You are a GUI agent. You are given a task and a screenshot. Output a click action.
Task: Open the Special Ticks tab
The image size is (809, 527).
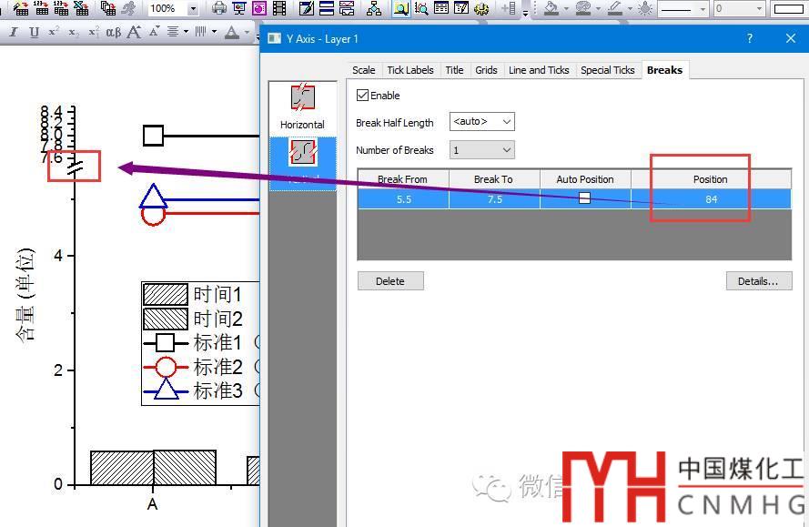coord(607,70)
